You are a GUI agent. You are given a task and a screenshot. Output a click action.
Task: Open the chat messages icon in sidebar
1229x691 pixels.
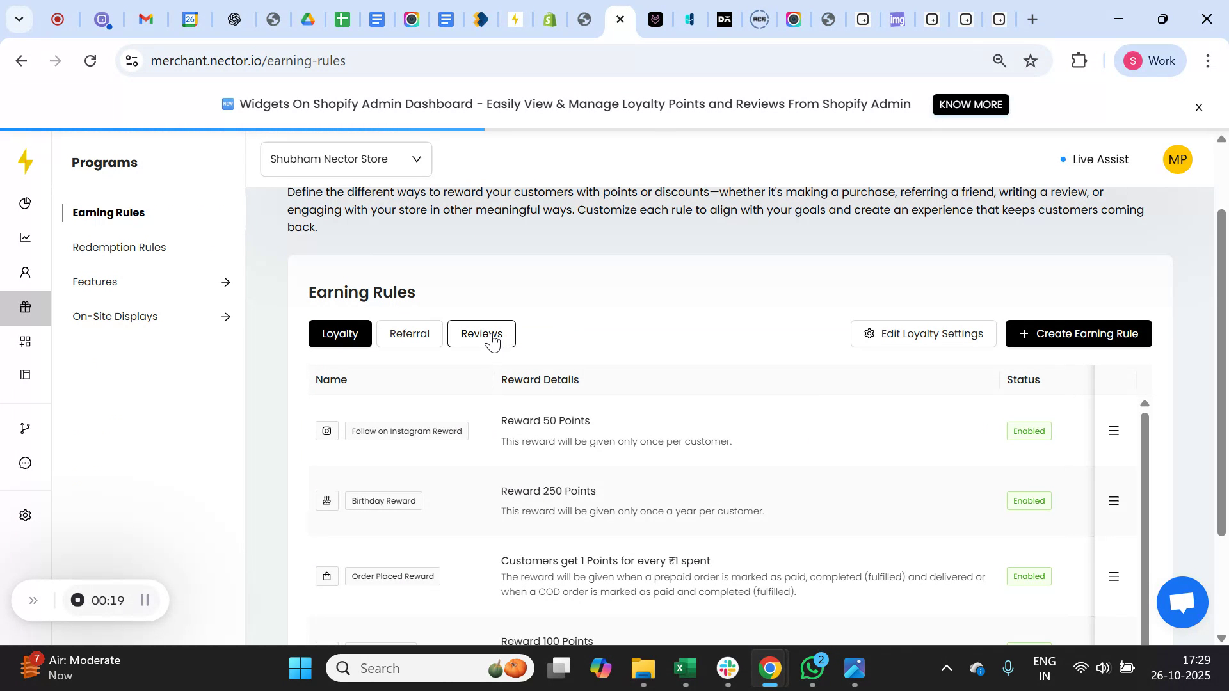pyautogui.click(x=26, y=463)
